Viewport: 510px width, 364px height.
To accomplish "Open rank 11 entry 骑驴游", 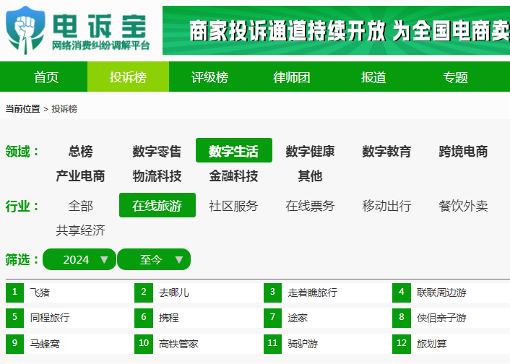I will point(303,344).
